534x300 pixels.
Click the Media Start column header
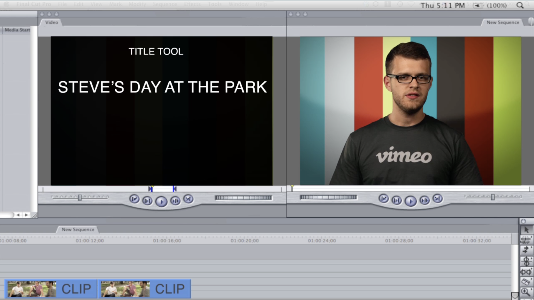(x=17, y=30)
